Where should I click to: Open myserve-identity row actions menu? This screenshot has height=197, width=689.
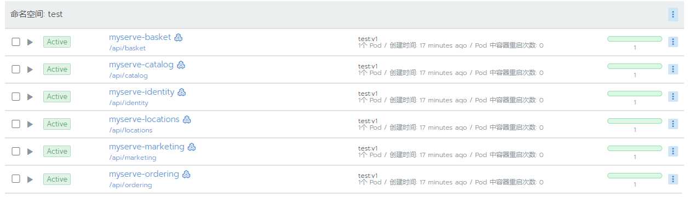click(673, 96)
